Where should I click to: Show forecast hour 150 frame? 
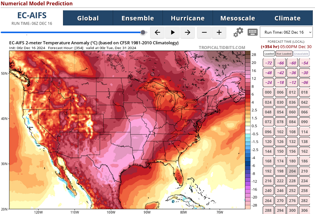point(280,151)
